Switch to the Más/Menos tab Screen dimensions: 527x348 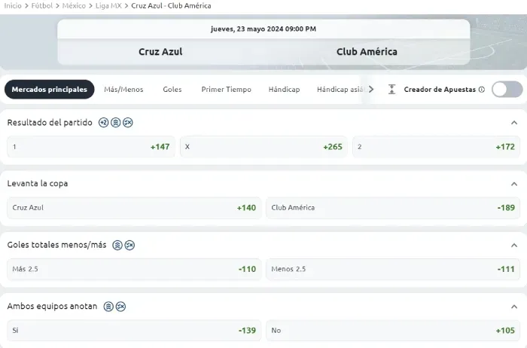123,90
